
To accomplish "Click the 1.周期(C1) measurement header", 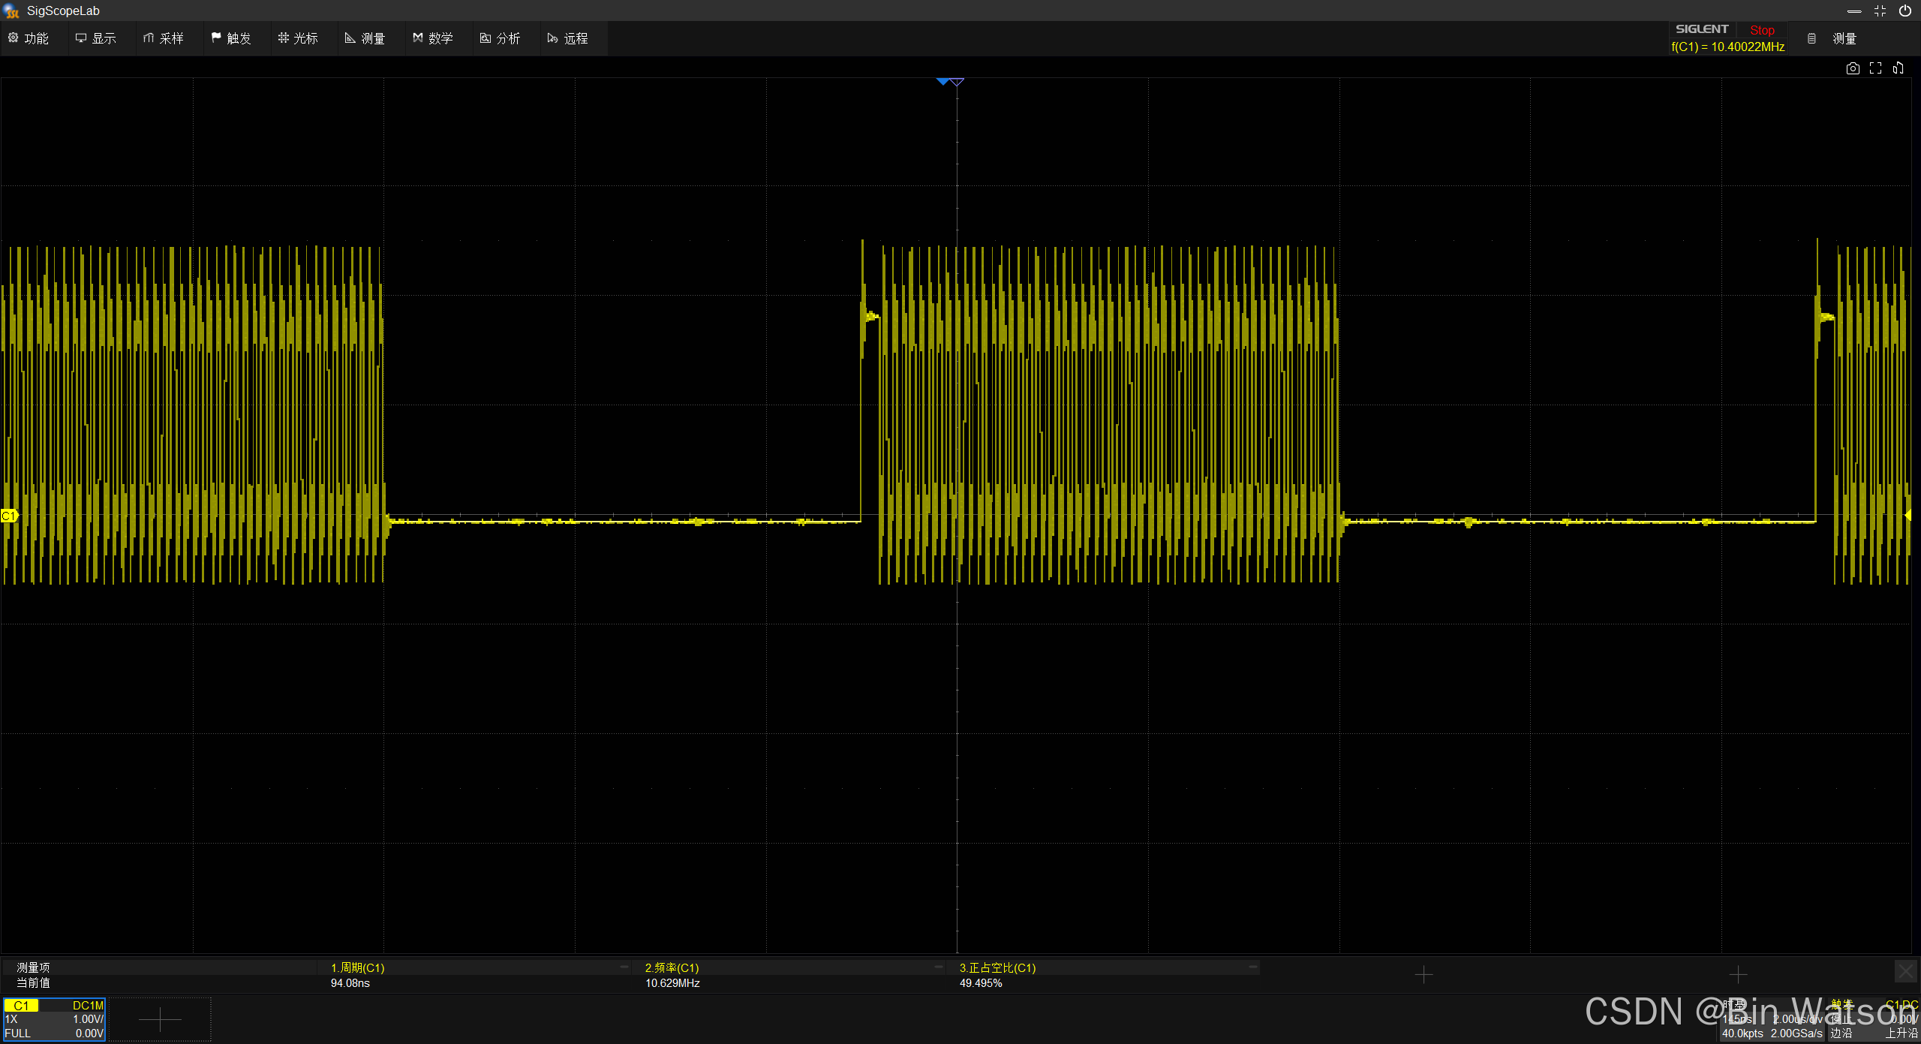I will point(357,968).
